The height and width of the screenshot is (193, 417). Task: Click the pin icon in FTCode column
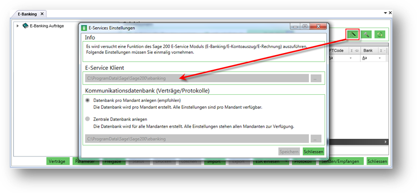coord(356,51)
